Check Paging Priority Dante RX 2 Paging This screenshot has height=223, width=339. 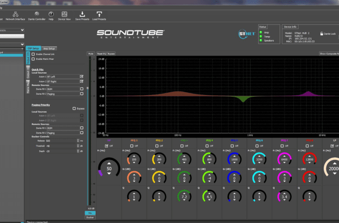click(x=82, y=133)
